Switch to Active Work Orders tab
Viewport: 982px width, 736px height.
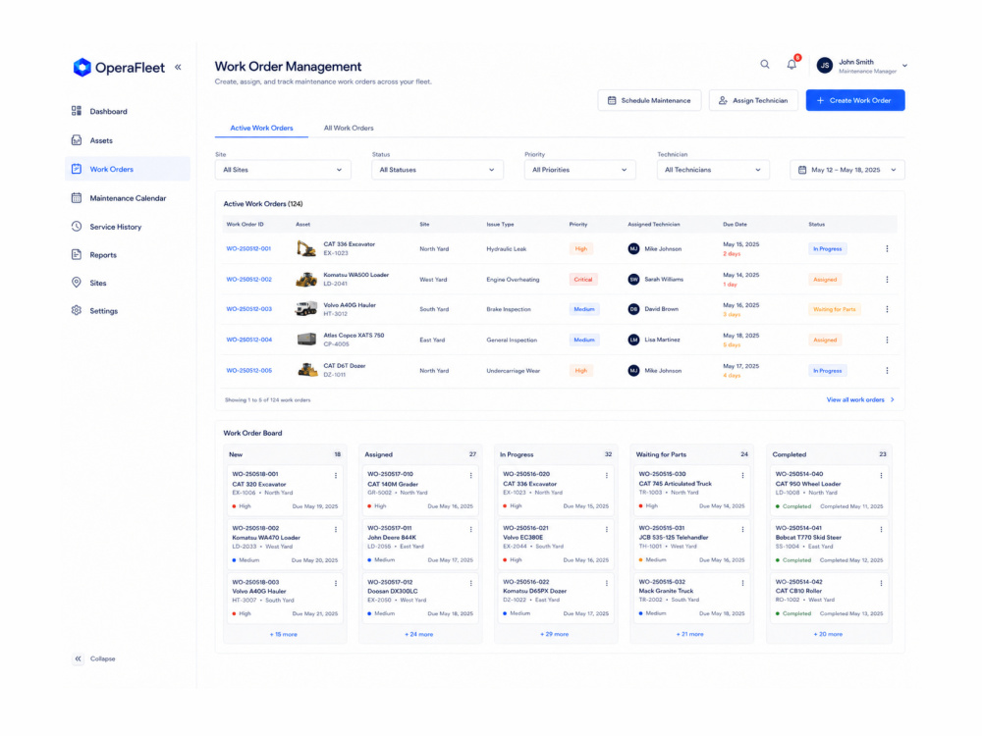tap(261, 128)
